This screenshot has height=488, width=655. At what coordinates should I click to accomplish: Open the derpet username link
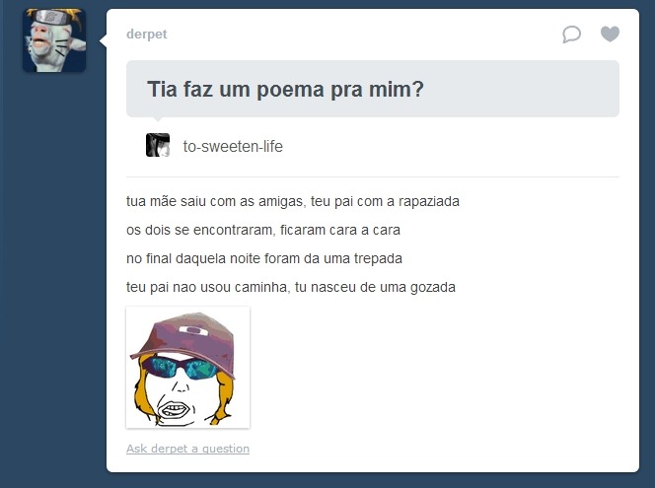147,34
